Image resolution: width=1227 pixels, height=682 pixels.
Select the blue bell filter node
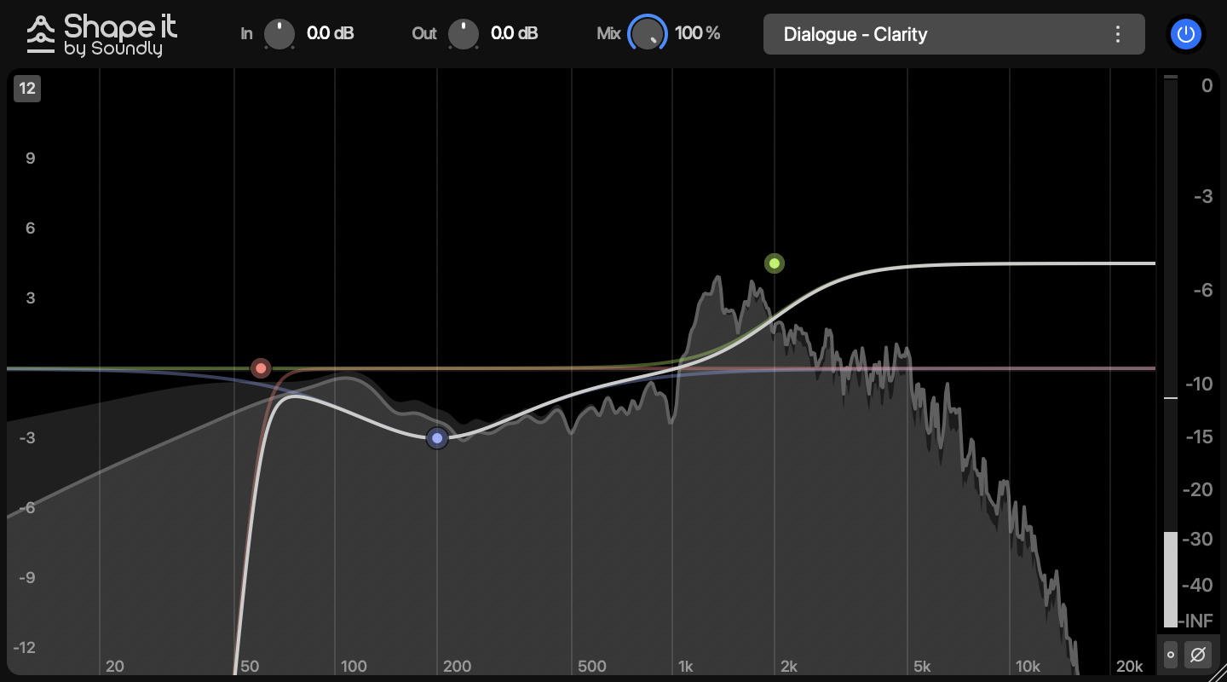point(437,438)
